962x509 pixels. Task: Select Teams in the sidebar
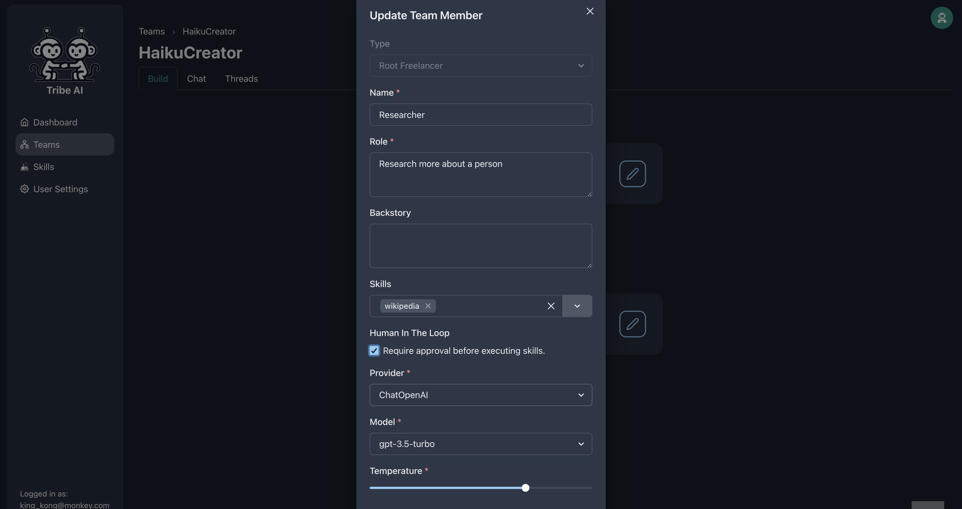coord(46,144)
